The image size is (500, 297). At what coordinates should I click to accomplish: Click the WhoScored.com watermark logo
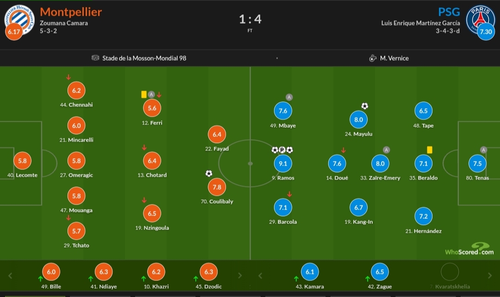(x=469, y=249)
